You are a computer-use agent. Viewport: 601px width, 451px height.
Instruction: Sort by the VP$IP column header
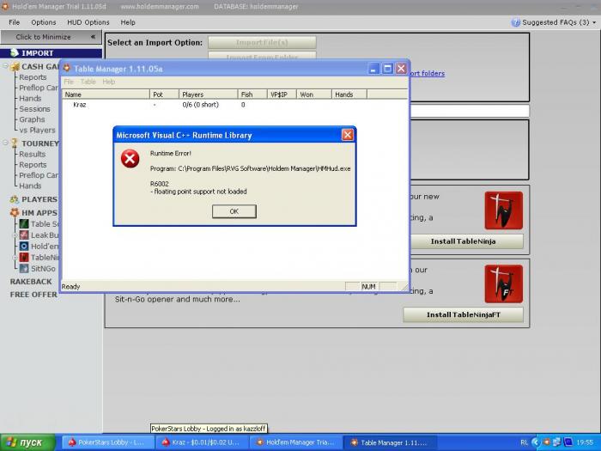tap(282, 94)
